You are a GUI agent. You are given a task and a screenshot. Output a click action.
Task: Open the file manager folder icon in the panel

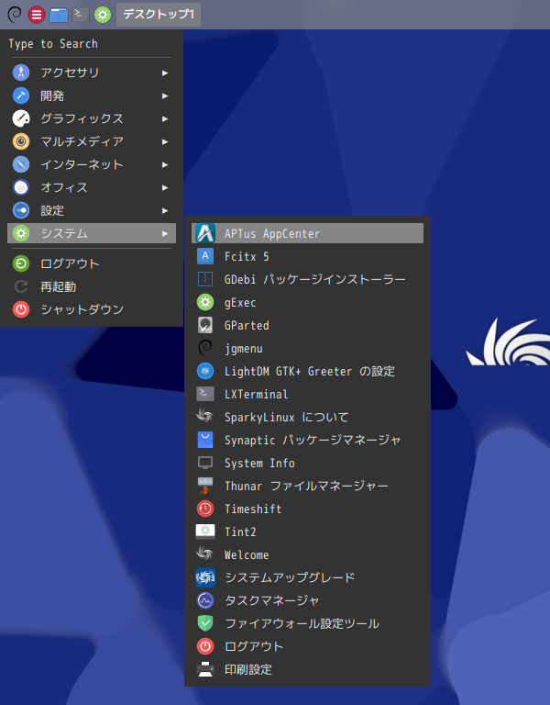(x=59, y=15)
